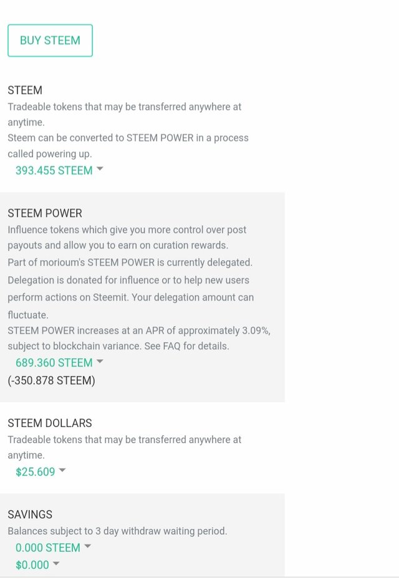Click the See FAQ for details text
This screenshot has width=399, height=581.
(186, 346)
